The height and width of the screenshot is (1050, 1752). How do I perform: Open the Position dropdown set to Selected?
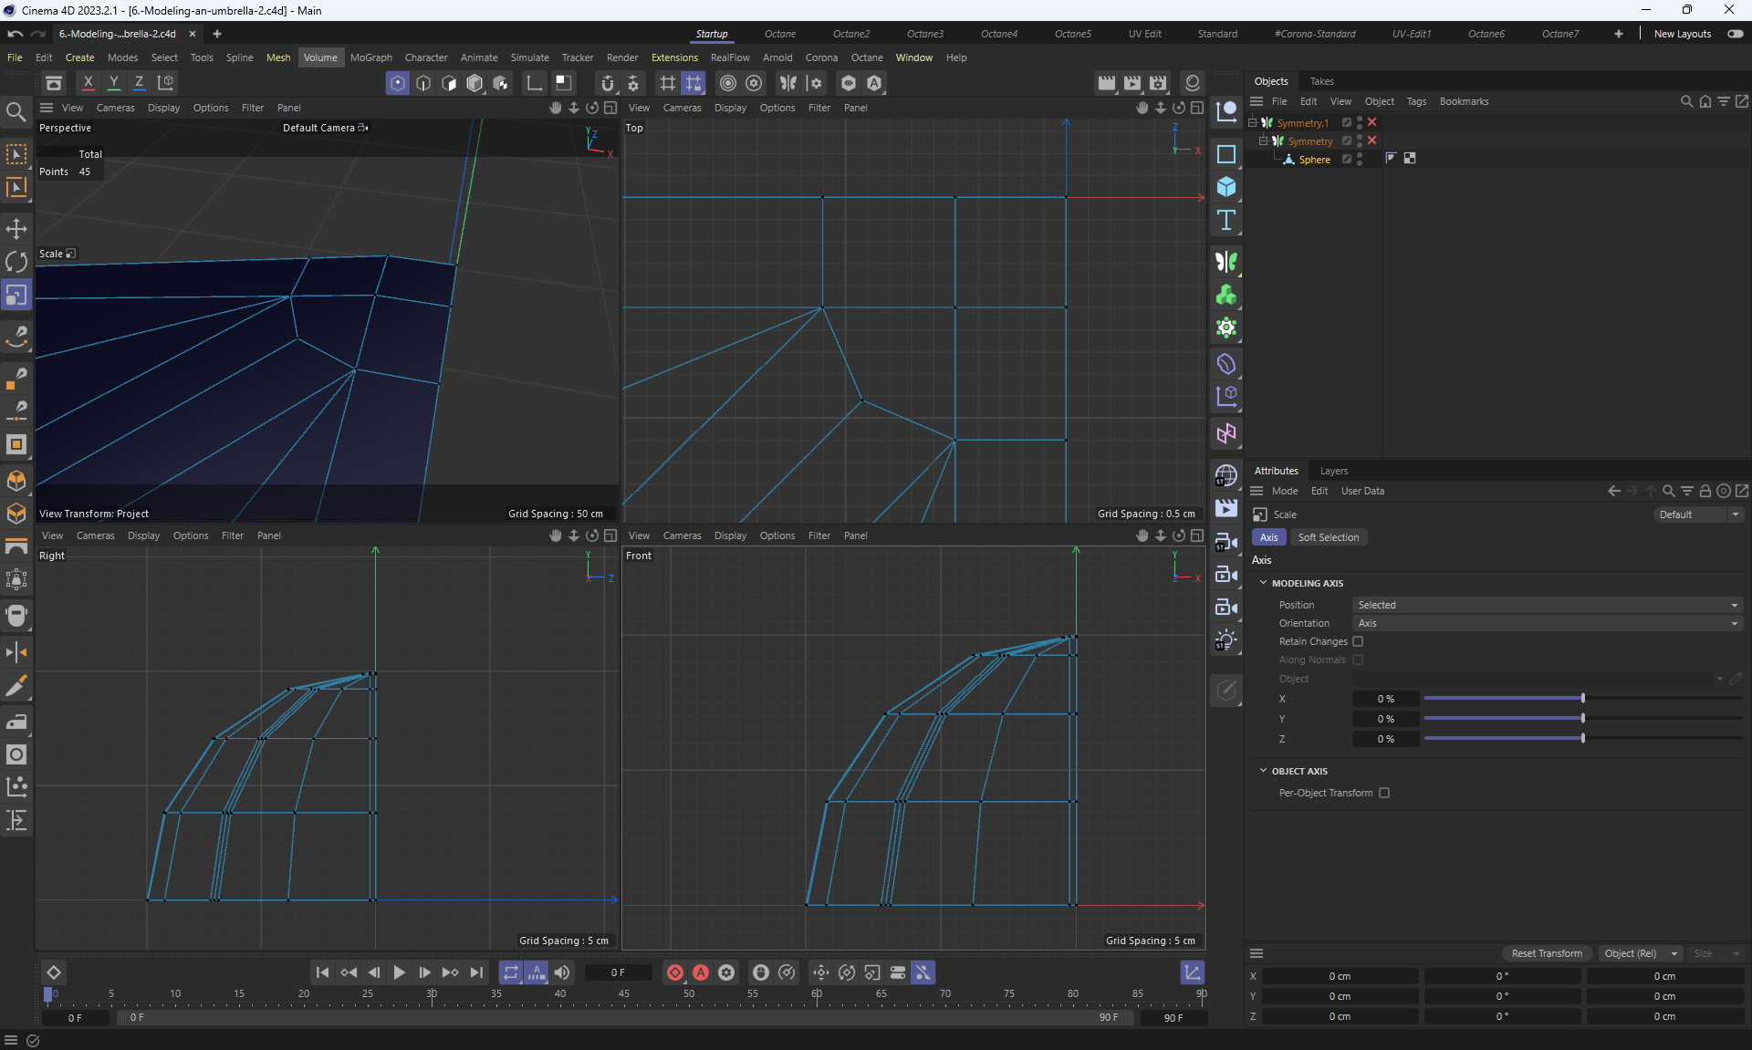(1547, 605)
